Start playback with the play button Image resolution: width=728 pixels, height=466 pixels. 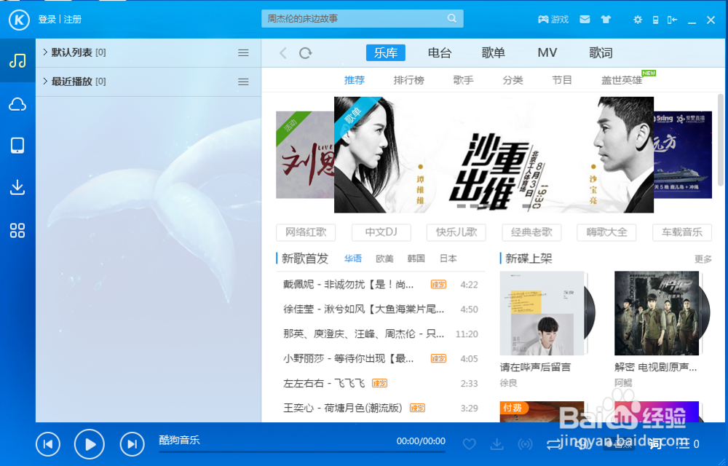89,444
